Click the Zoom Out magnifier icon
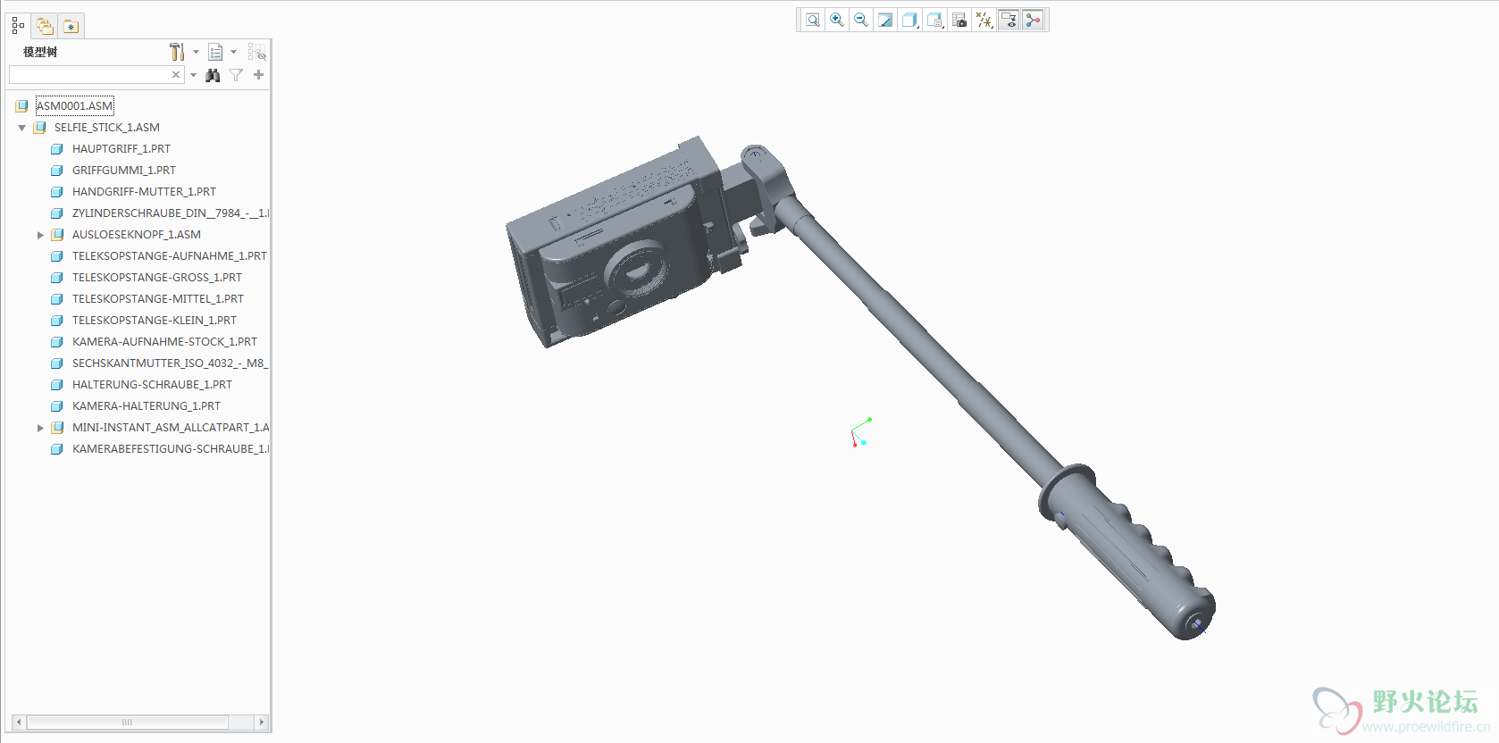This screenshot has height=743, width=1499. point(861,20)
